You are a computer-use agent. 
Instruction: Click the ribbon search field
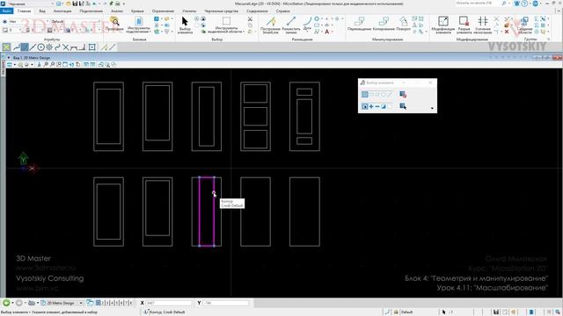coord(478,4)
